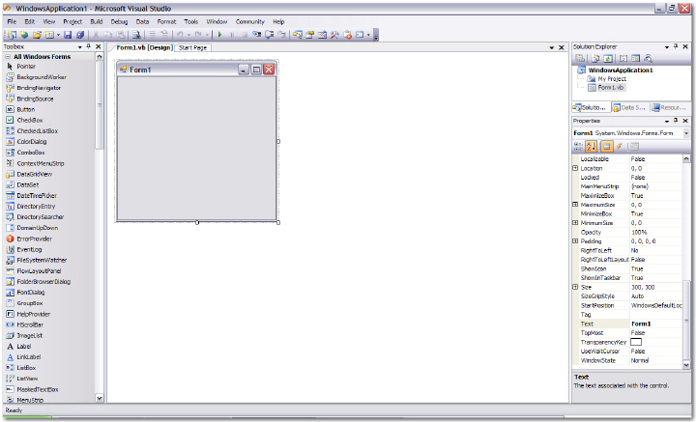Viewport: 696px width, 422px height.
Task: Click the Save All toolbar icon
Action: (x=81, y=35)
